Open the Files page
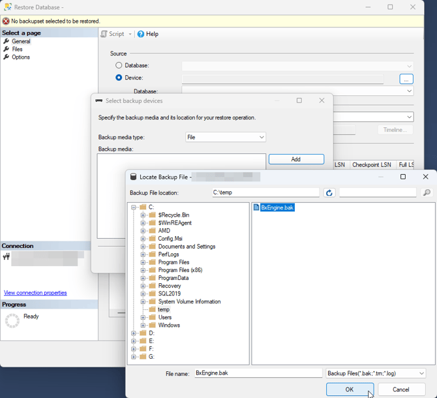The image size is (437, 398). pyautogui.click(x=17, y=49)
